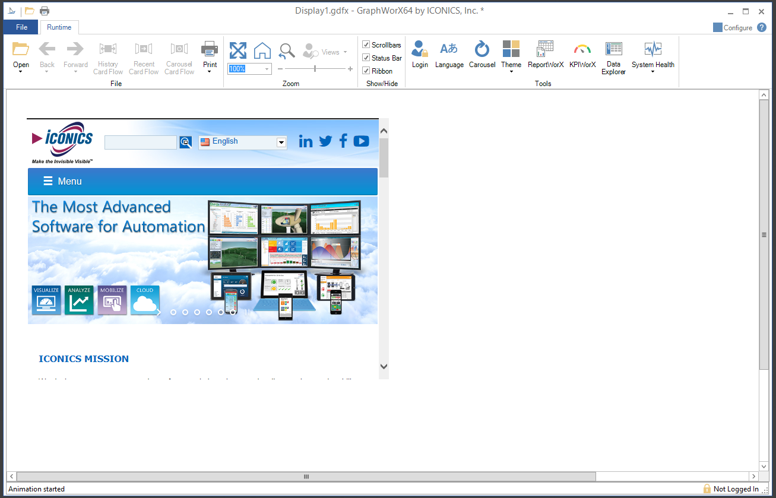Image resolution: width=776 pixels, height=498 pixels.
Task: Click the website search input field
Action: (141, 142)
